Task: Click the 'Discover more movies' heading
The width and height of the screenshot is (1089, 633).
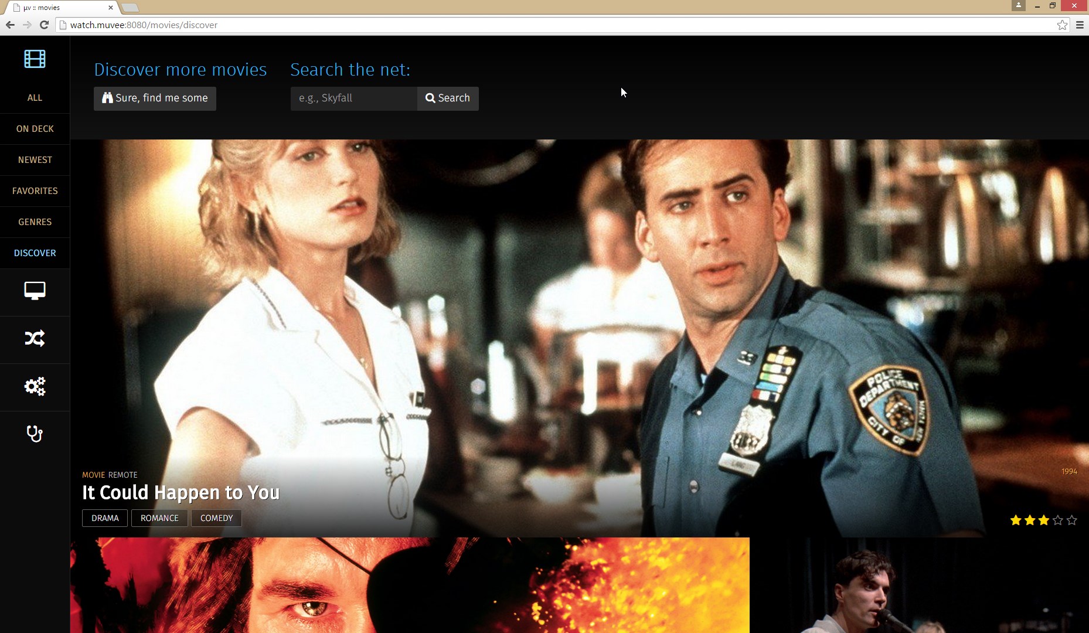Action: (x=181, y=69)
